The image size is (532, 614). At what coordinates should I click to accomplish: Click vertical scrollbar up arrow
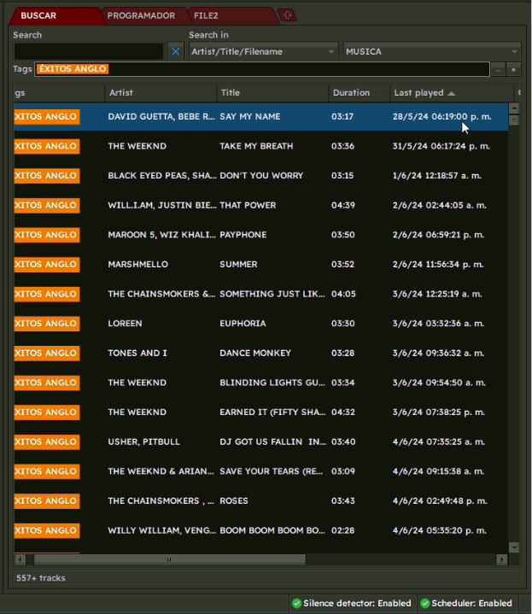tap(514, 108)
